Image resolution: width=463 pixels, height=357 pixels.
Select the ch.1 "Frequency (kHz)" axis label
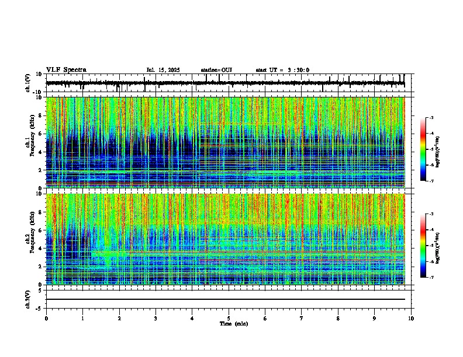click(x=32, y=135)
